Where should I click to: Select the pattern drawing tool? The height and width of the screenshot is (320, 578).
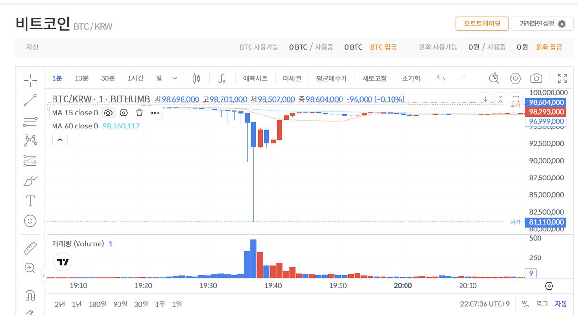tap(30, 140)
